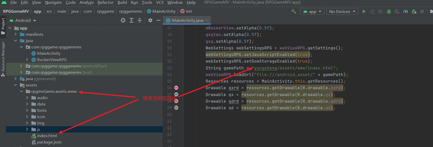
Task: Click line number 52 in the gutter
Action: [169, 61]
